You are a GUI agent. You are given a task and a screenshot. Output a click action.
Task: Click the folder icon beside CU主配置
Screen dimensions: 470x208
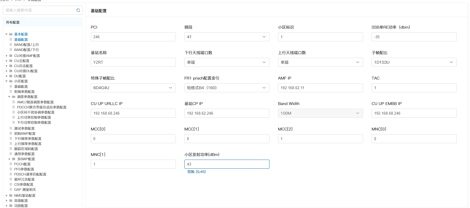click(x=11, y=61)
